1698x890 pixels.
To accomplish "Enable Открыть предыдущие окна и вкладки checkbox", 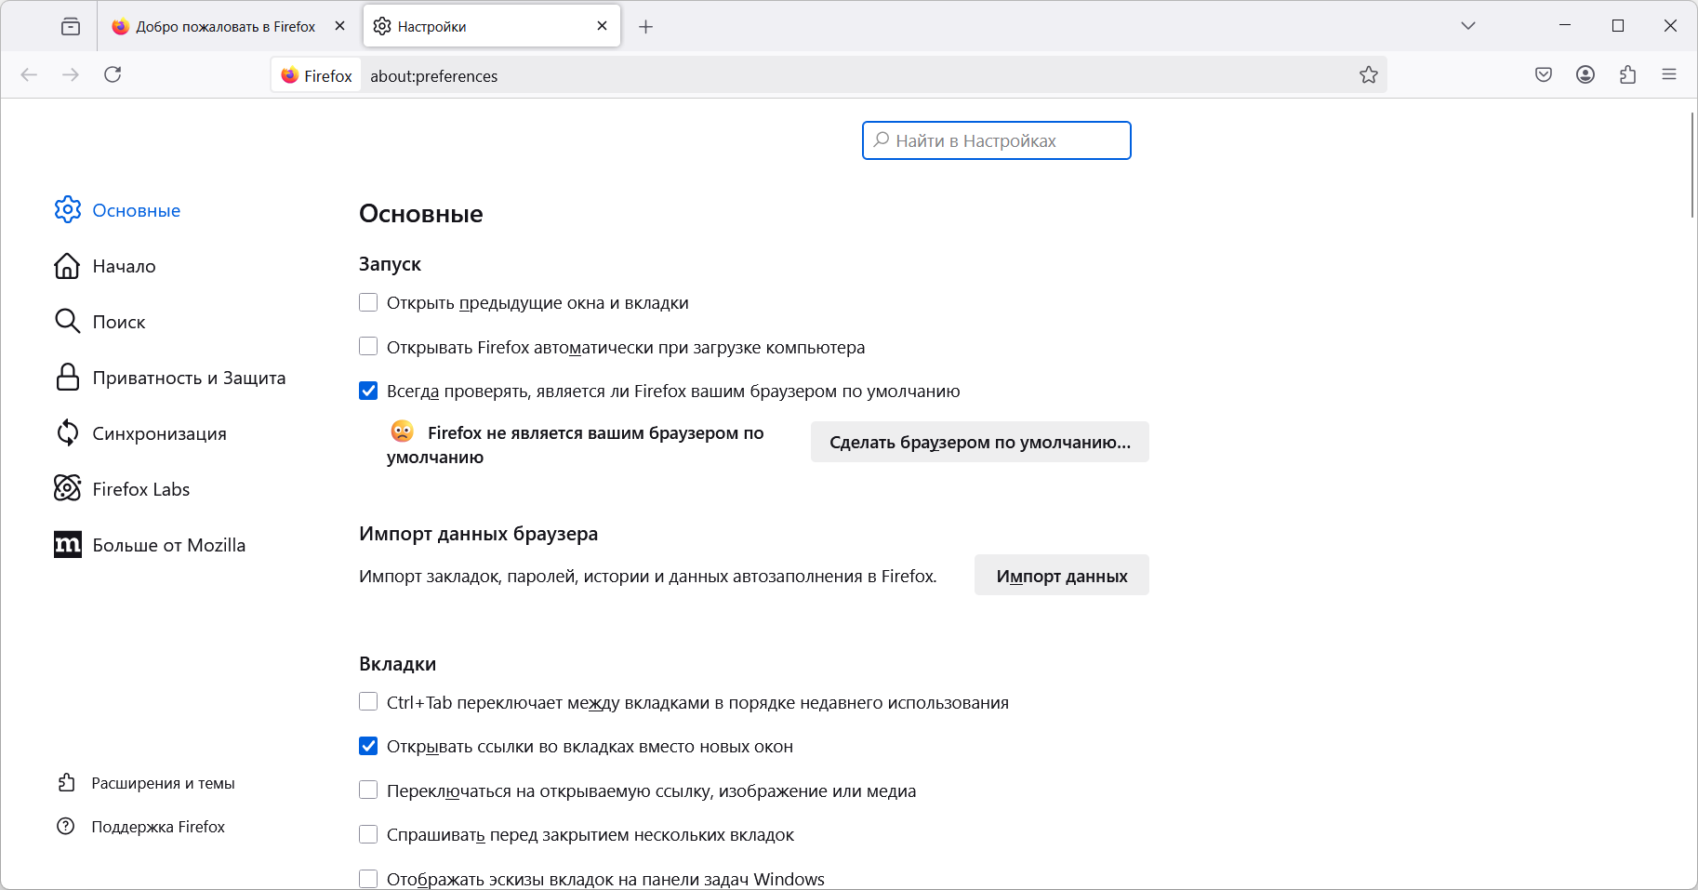I will [368, 302].
